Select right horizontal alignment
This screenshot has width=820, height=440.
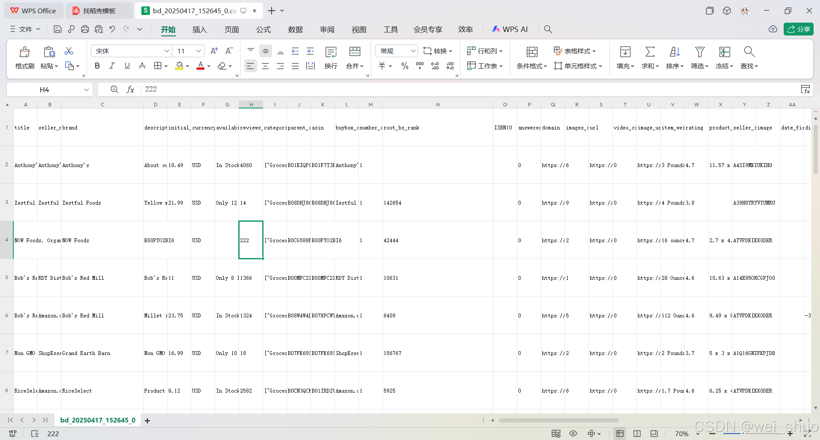(x=280, y=66)
